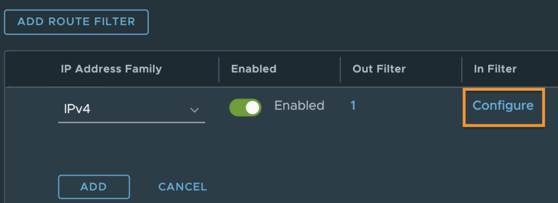The image size is (558, 203).
Task: Click the white knob of the toggle
Action: coord(253,107)
